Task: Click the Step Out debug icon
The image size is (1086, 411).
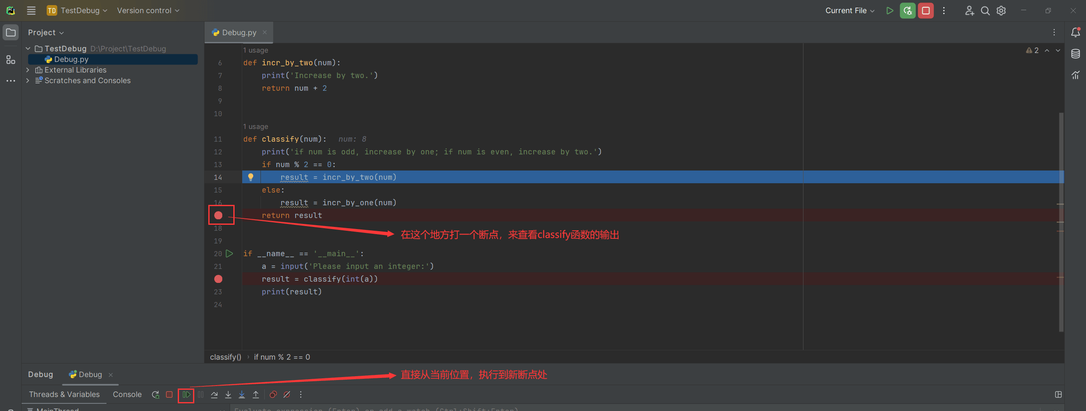Action: [256, 394]
